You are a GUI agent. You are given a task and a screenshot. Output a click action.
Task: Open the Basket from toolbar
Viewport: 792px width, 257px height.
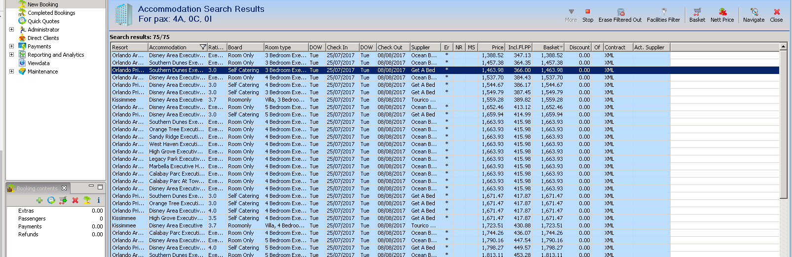pyautogui.click(x=697, y=15)
